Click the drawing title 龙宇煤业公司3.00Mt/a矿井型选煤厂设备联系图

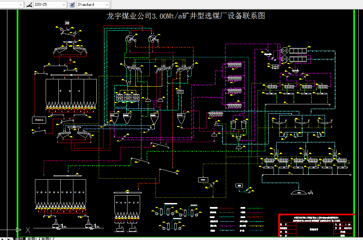(x=186, y=16)
